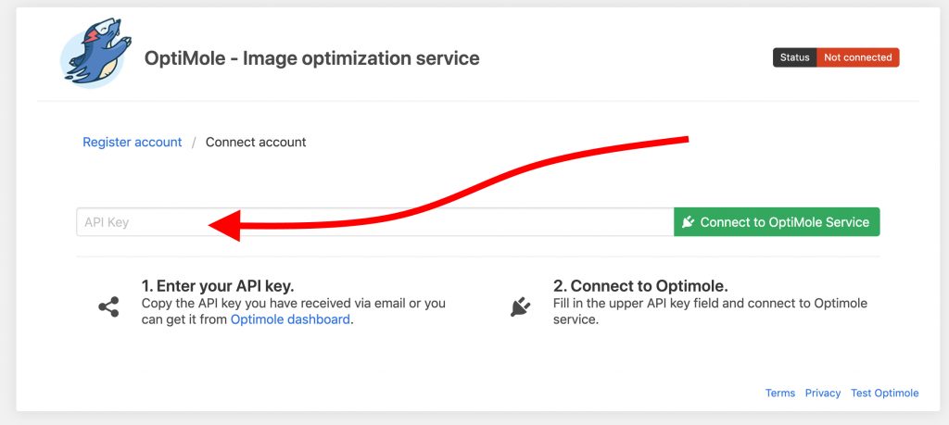Follow the Test Optimole link
The height and width of the screenshot is (425, 949).
[x=884, y=394]
